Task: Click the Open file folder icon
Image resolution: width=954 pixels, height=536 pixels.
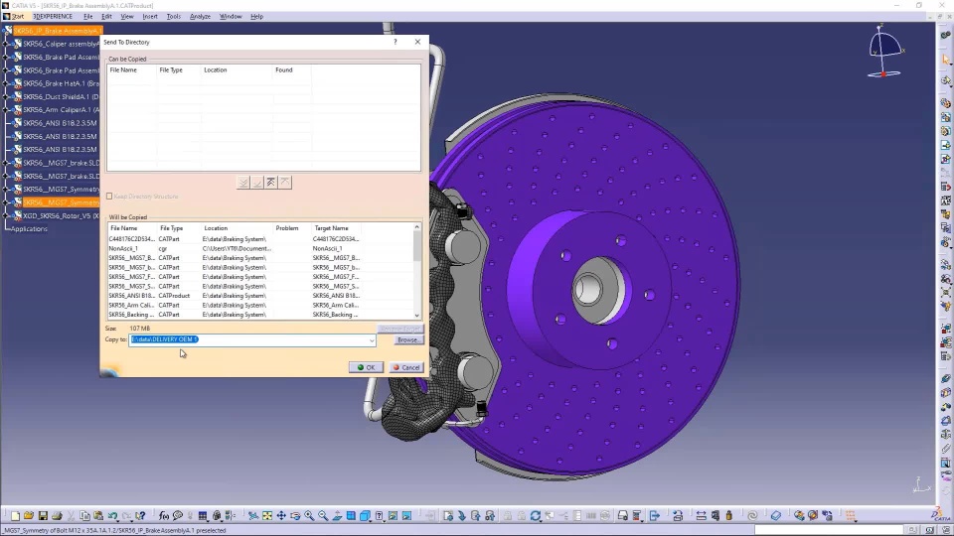Action: coord(29,516)
